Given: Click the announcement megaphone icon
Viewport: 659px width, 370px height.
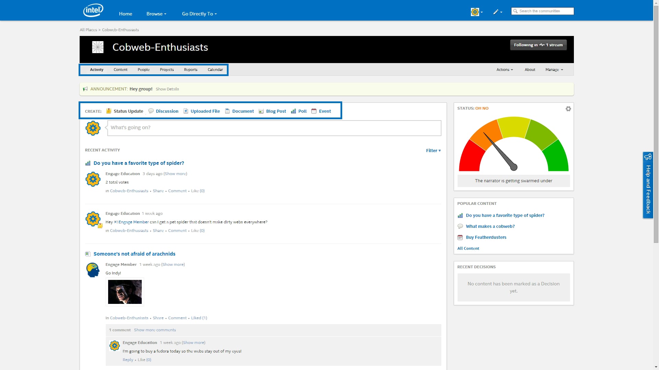Looking at the screenshot, I should pos(85,89).
